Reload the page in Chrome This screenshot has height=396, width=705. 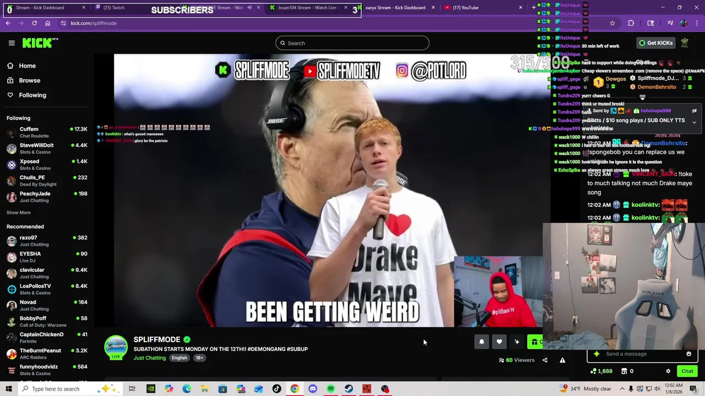pos(34,23)
